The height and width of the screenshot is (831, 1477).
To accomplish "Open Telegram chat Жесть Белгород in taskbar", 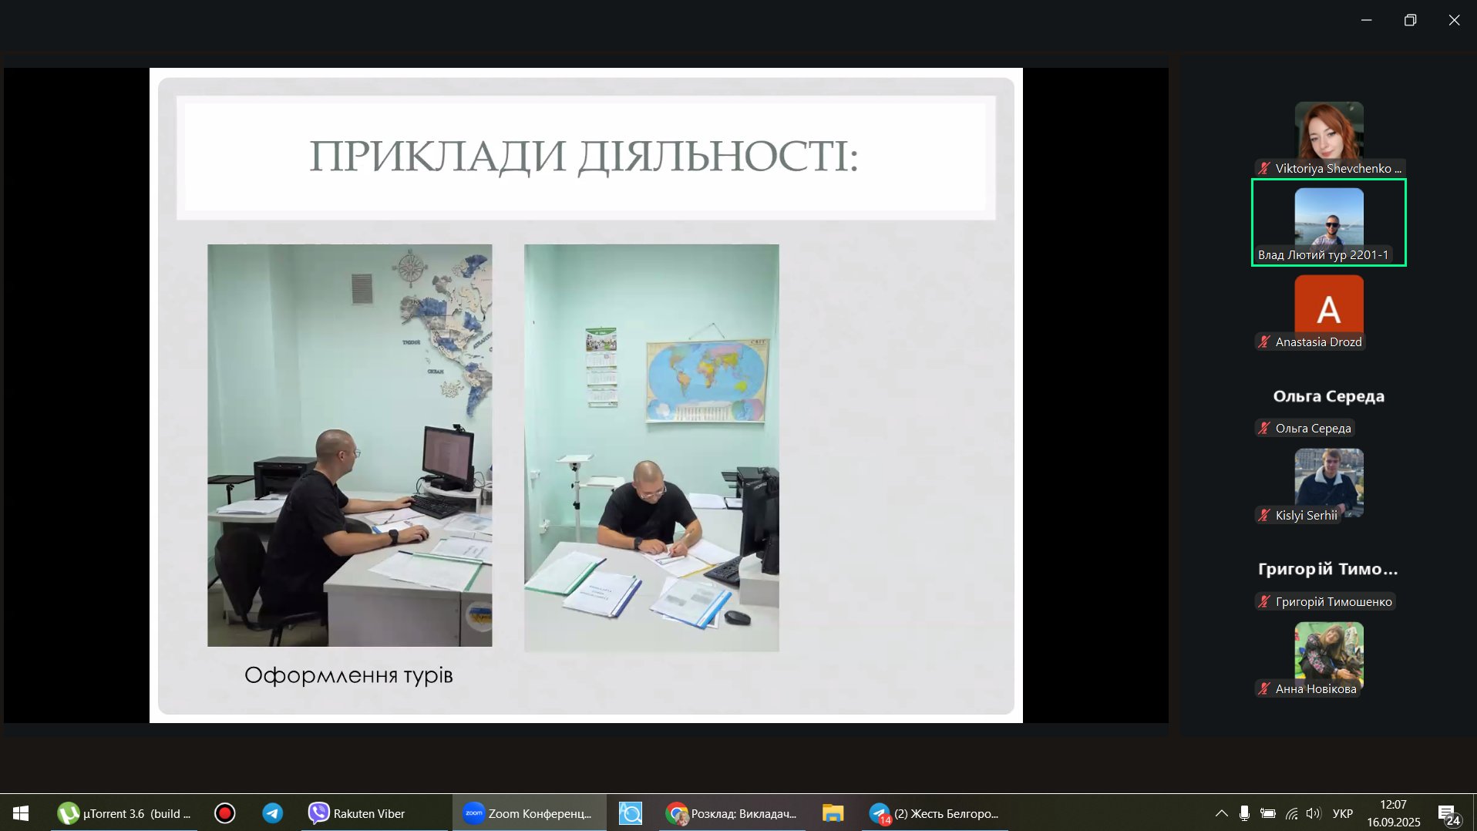I will click(934, 813).
